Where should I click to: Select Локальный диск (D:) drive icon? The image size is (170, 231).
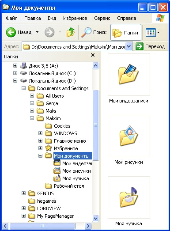[23, 80]
